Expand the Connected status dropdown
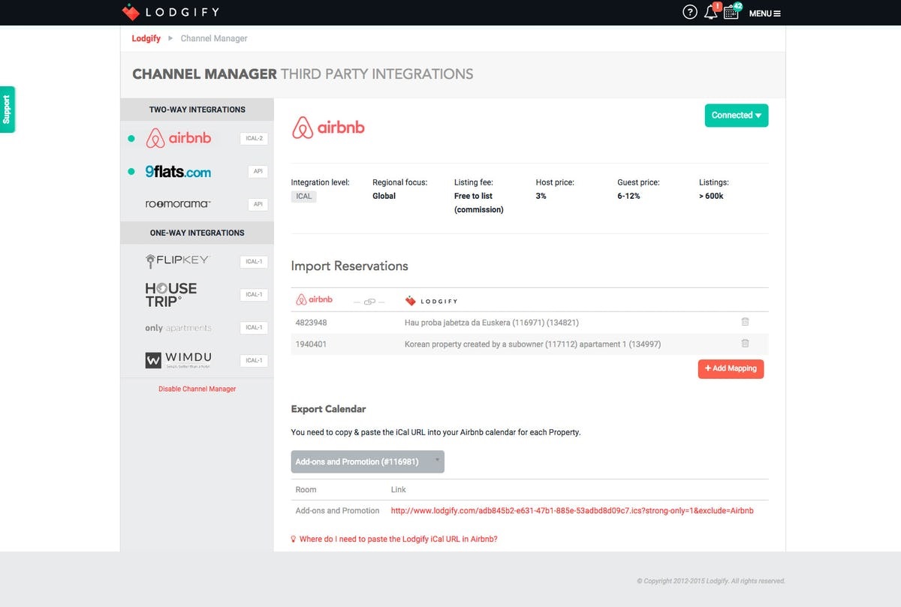Viewport: 901px width, 607px height. pos(735,115)
